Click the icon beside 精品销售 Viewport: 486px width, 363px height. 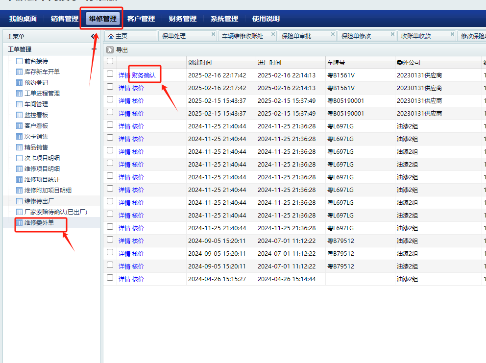click(20, 147)
